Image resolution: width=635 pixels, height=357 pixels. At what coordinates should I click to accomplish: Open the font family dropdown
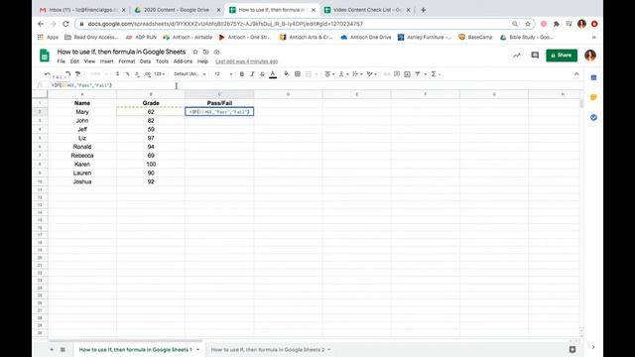[190, 74]
